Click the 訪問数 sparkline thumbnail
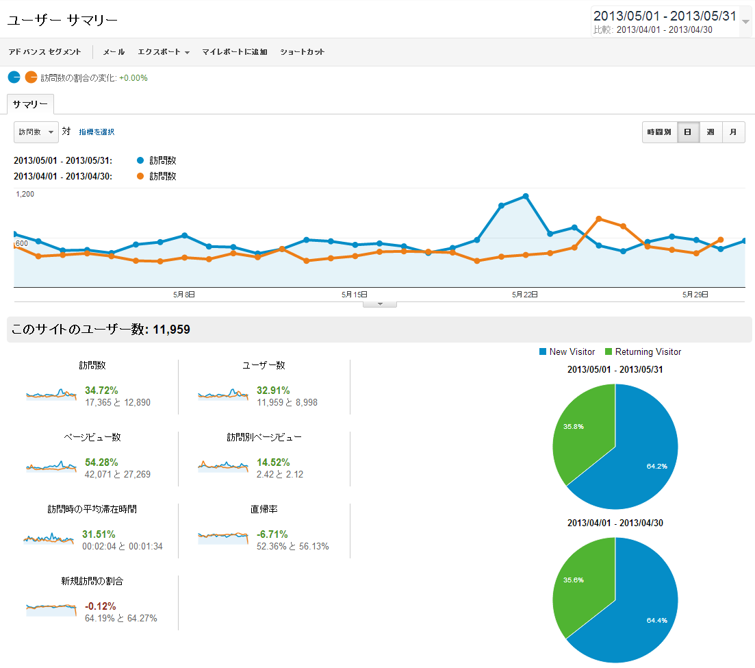The width and height of the screenshot is (755, 668). [x=51, y=395]
